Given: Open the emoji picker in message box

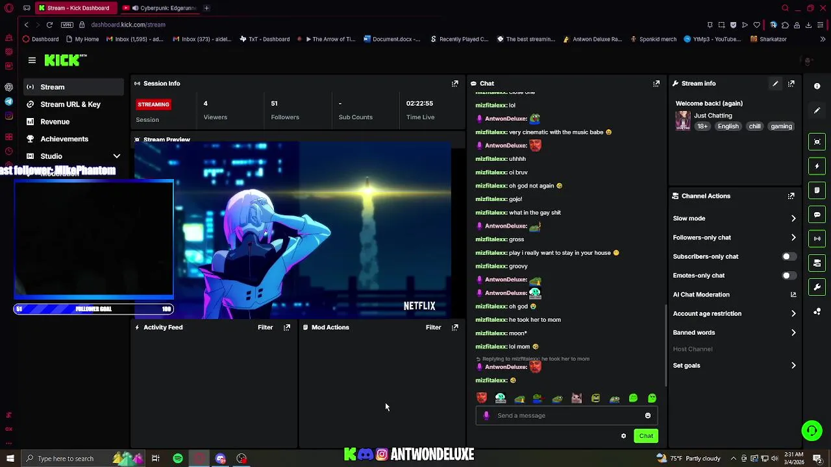Looking at the screenshot, I should pos(648,416).
